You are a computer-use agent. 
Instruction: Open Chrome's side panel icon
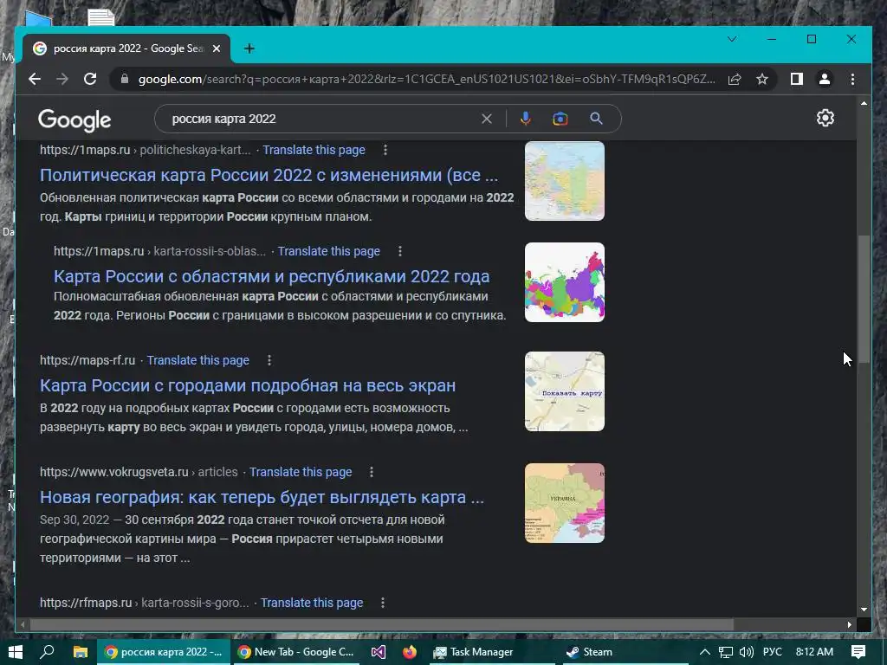point(797,79)
